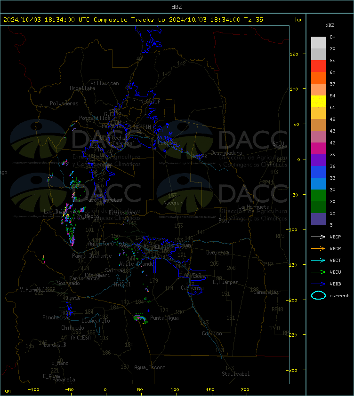Click the Punta_Agua map label
The width and height of the screenshot is (354, 396).
tap(164, 318)
